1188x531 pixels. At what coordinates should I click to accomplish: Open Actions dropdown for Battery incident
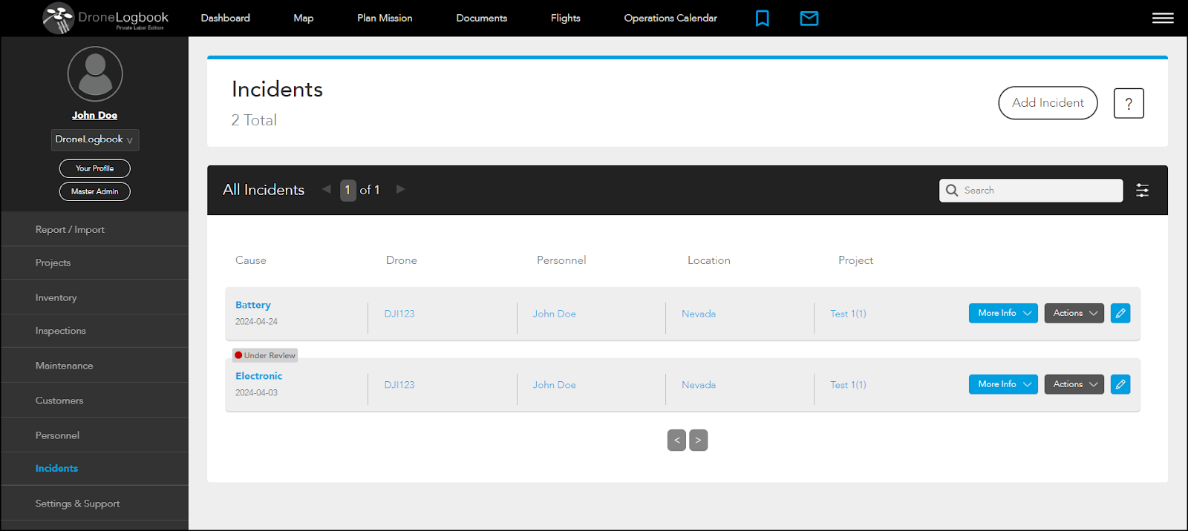coord(1074,313)
